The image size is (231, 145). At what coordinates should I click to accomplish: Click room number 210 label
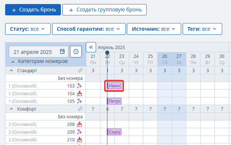[71, 140]
